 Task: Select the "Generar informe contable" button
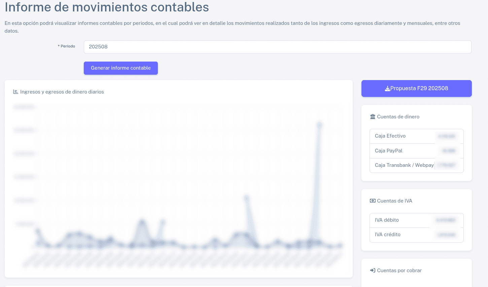[x=120, y=68]
